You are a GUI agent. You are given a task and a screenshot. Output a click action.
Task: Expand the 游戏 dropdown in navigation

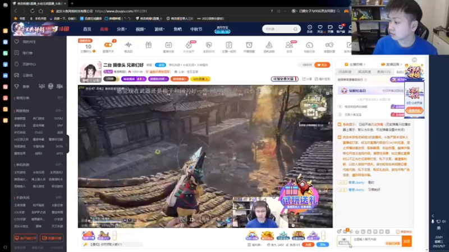pos(159,29)
